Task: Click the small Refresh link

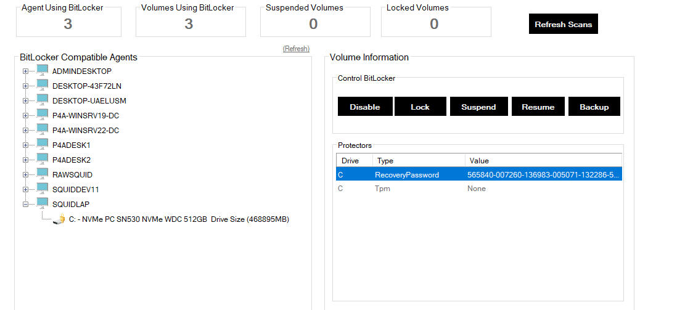Action: coord(296,49)
